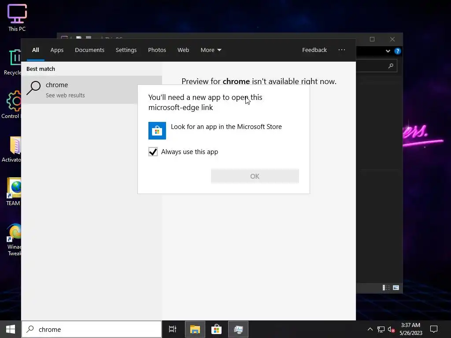Image resolution: width=451 pixels, height=338 pixels.
Task: Maximize the Explorer window behind
Action: click(372, 39)
